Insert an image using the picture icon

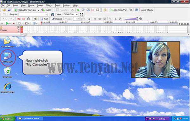[x=88, y=10]
